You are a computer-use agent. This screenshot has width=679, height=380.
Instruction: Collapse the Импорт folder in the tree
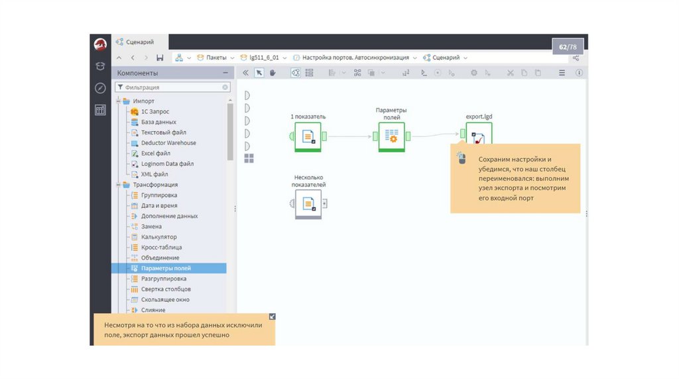click(x=118, y=101)
